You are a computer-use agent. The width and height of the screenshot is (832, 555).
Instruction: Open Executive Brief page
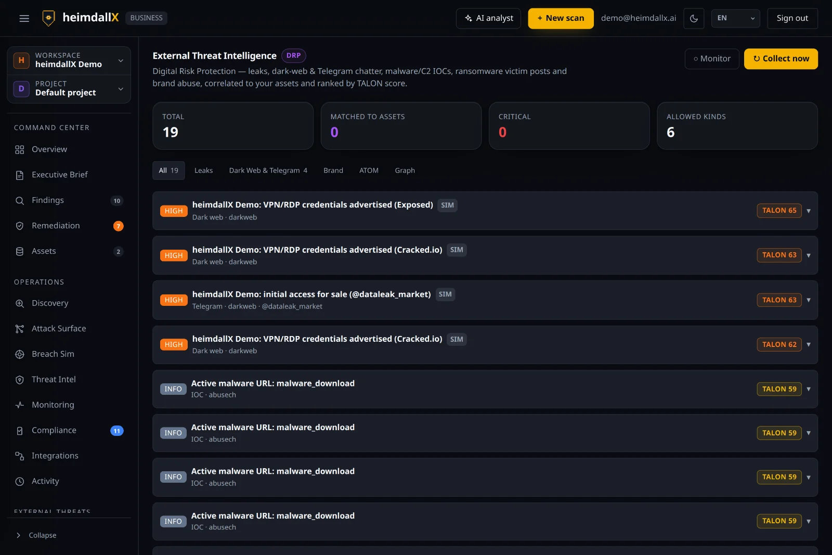[69, 175]
